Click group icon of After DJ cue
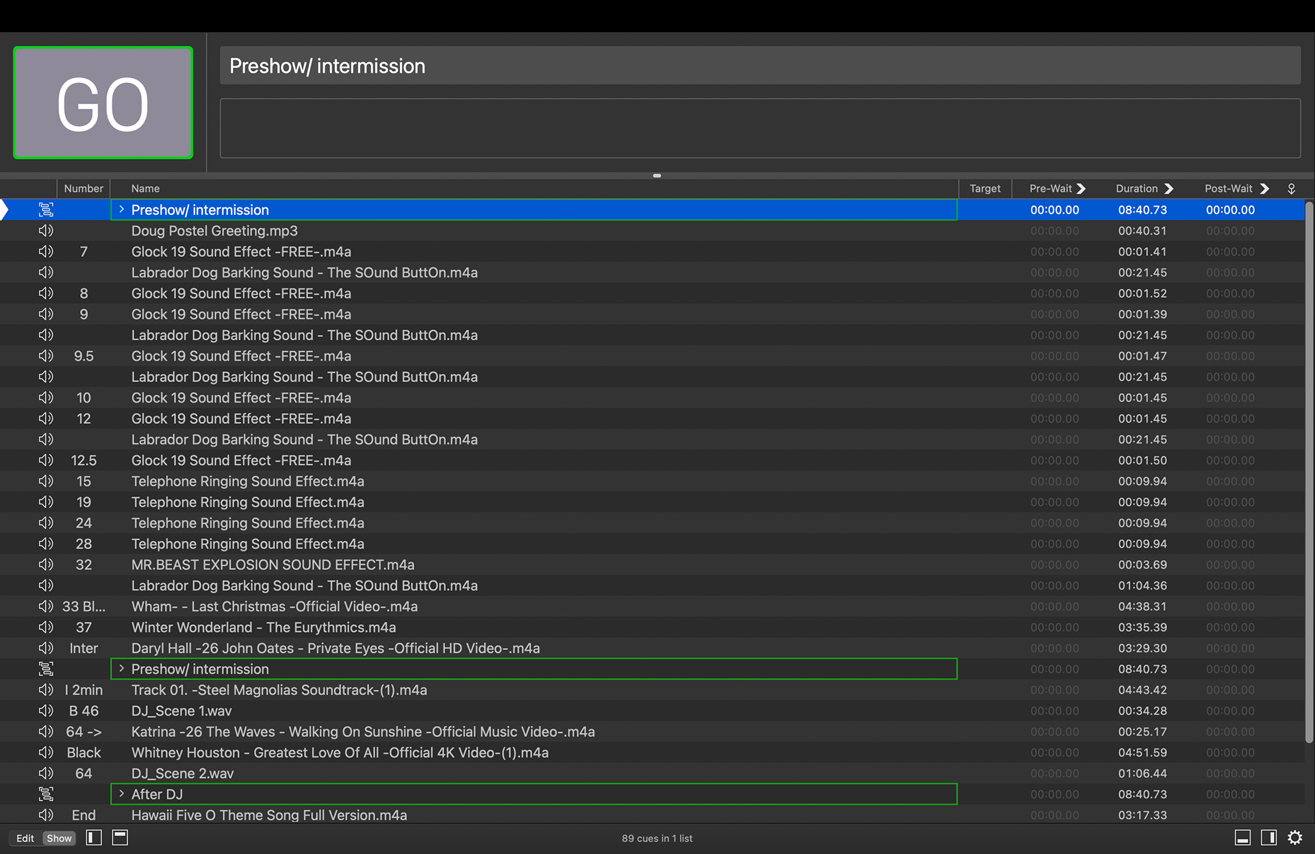The width and height of the screenshot is (1315, 854). 46,794
